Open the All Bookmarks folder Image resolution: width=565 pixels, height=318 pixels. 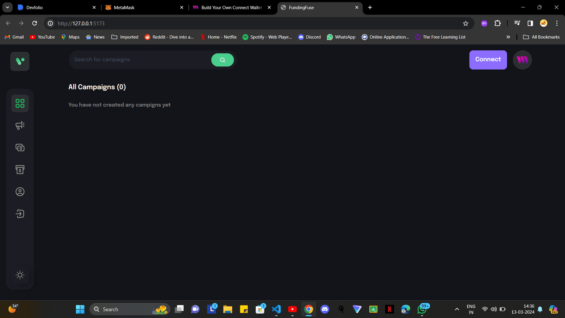(541, 37)
